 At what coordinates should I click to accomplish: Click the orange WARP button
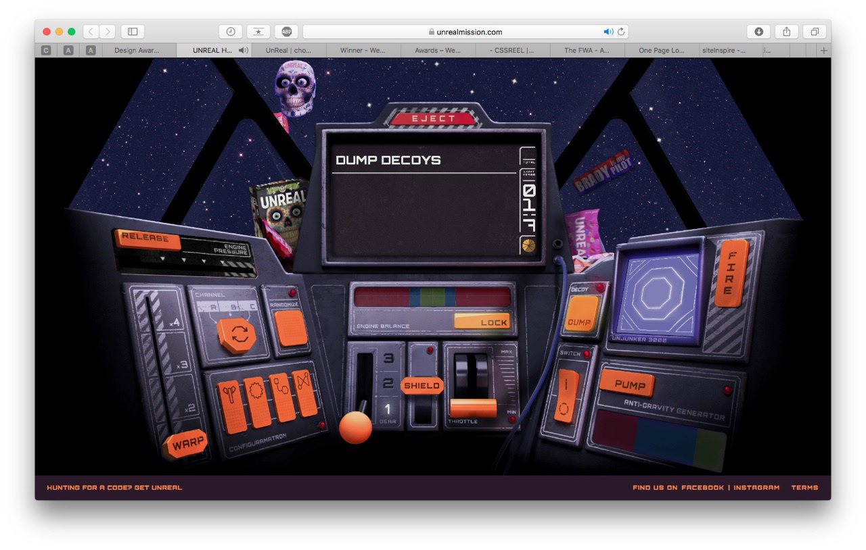(x=186, y=444)
